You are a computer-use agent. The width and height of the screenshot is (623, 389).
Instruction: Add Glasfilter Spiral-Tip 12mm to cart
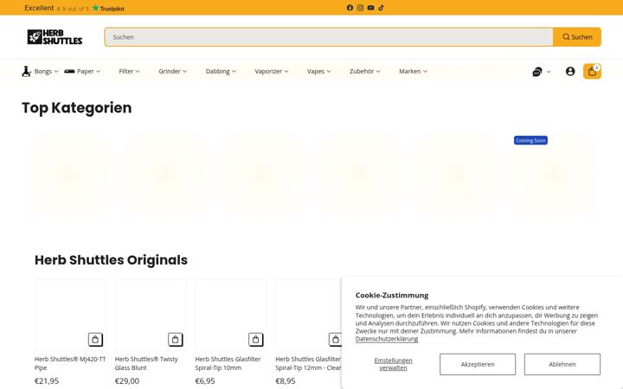click(336, 340)
